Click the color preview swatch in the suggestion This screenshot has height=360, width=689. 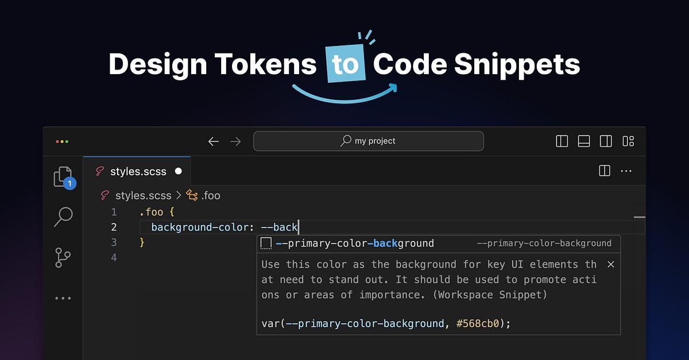click(266, 243)
